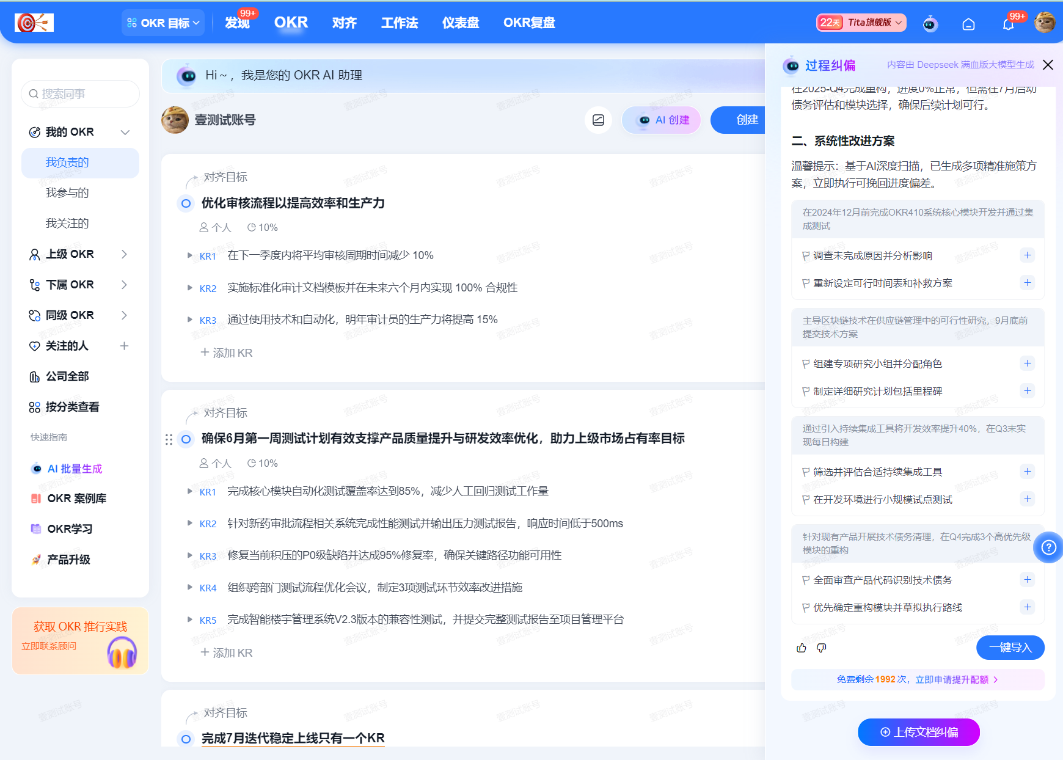1063x760 pixels.
Task: Click the 一键导入 button
Action: [x=1010, y=648]
